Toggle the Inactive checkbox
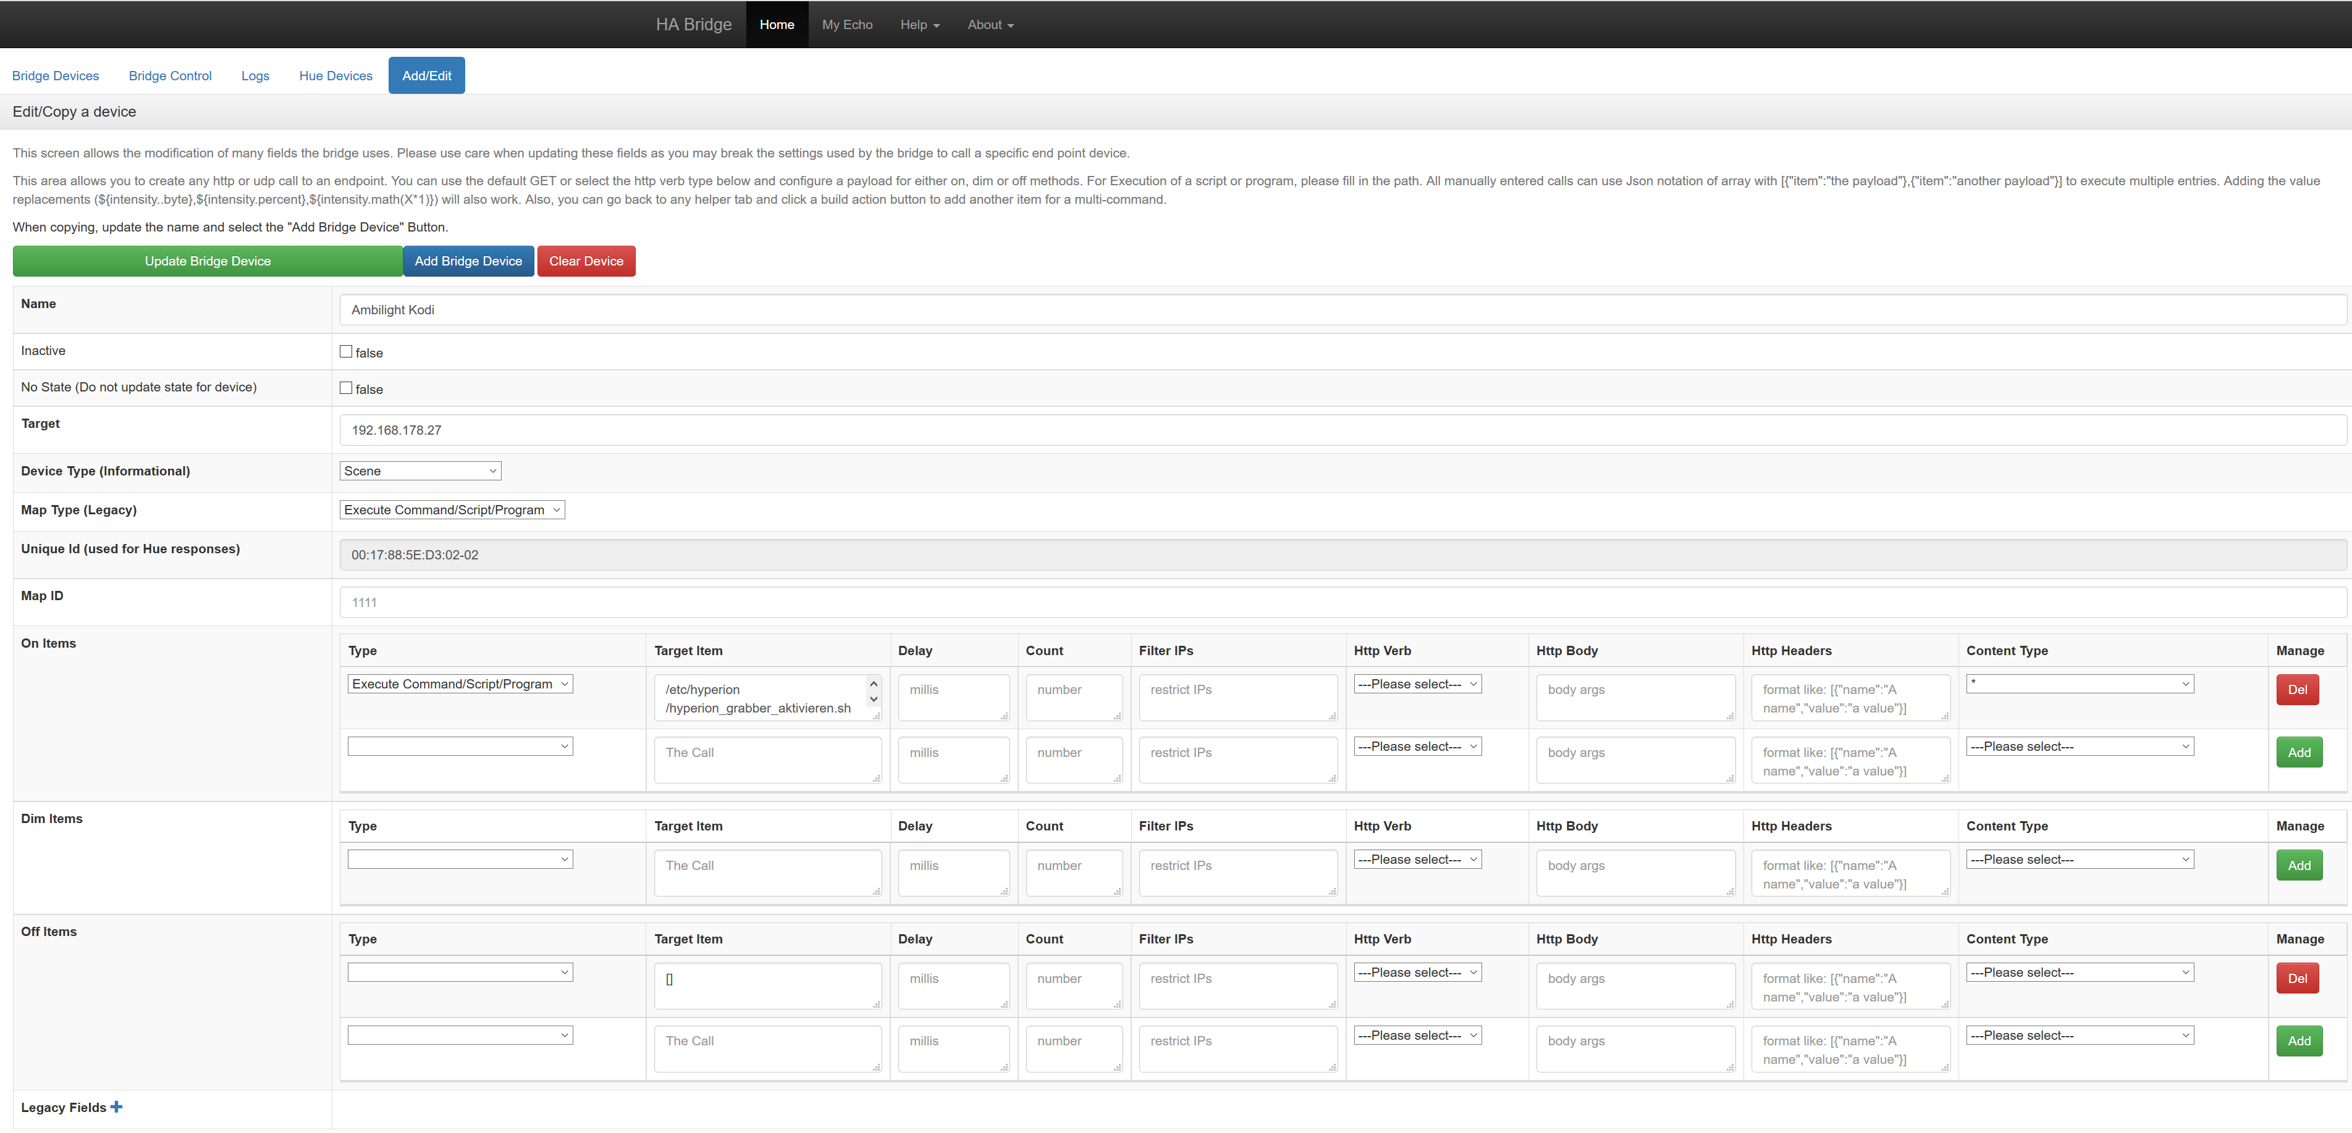Screen dimensions: 2352x1133 (x=346, y=351)
